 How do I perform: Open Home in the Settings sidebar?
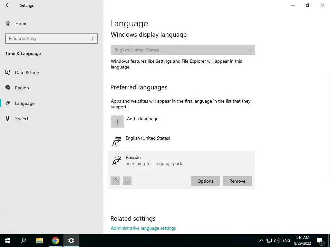click(21, 23)
